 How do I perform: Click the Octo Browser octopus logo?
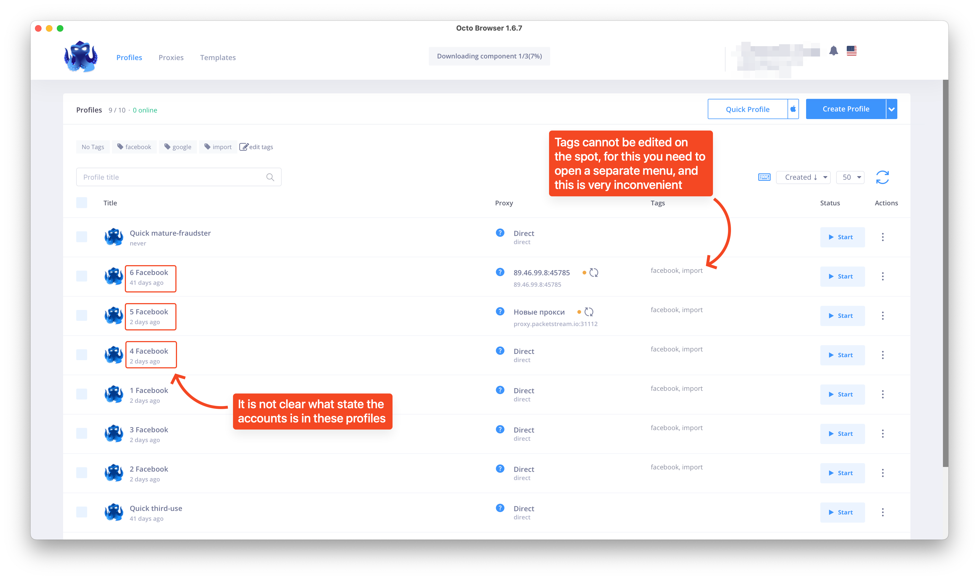(81, 57)
